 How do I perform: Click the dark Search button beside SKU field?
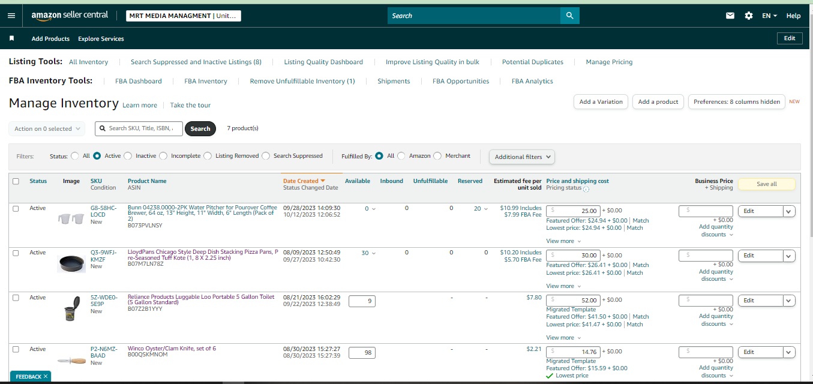point(200,128)
